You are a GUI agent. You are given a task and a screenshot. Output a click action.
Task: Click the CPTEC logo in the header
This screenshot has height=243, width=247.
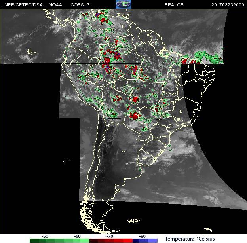click(x=123, y=4)
